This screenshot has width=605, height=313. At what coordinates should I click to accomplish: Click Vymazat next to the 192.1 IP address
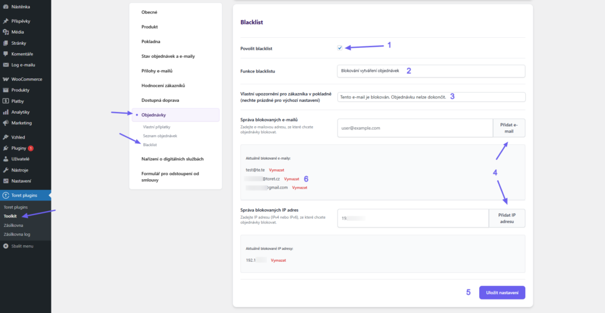278,261
